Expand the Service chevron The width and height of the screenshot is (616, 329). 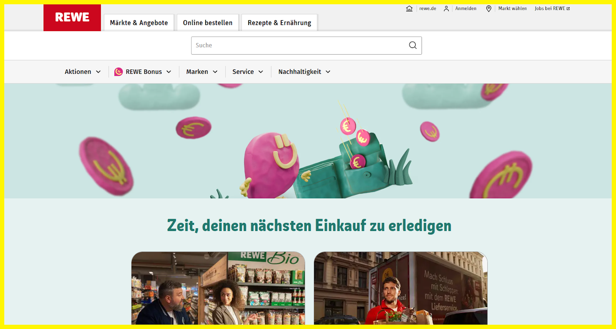tap(261, 72)
